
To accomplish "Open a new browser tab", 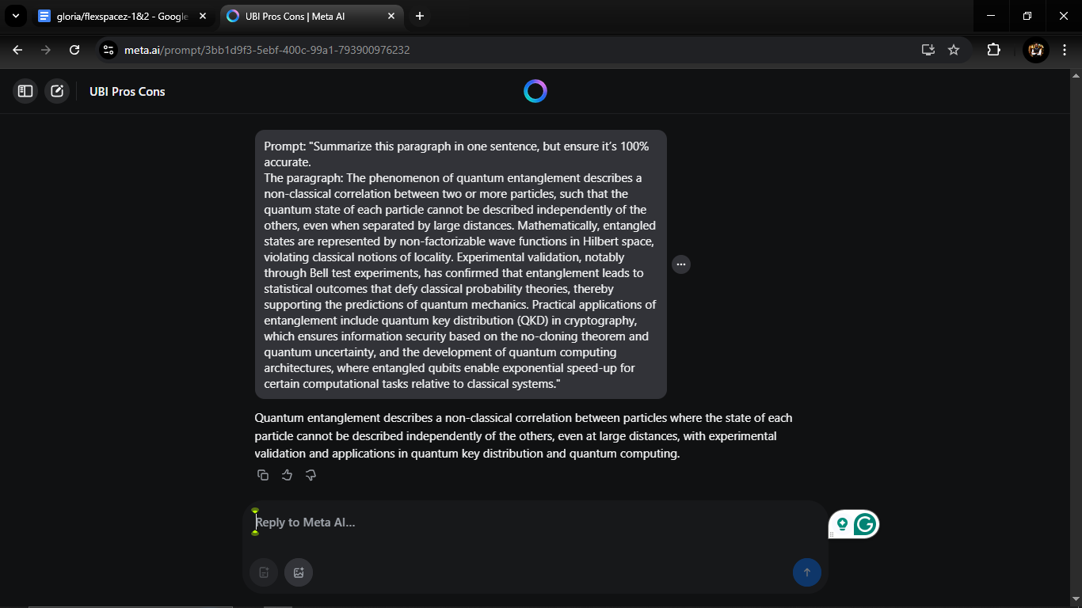I will [419, 16].
